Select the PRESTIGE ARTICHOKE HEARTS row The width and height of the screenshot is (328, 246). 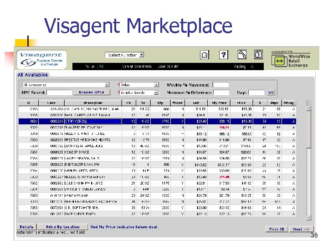[157, 140]
